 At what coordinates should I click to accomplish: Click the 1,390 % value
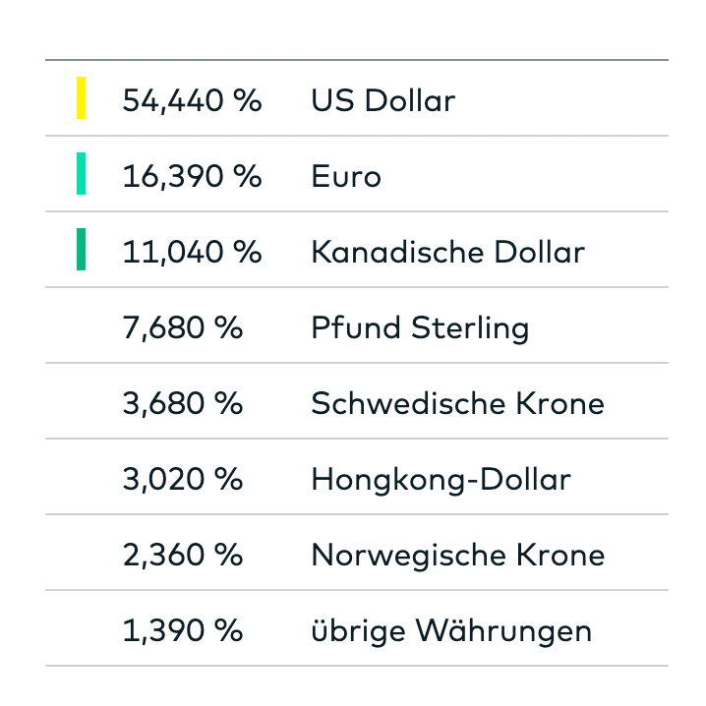point(182,630)
